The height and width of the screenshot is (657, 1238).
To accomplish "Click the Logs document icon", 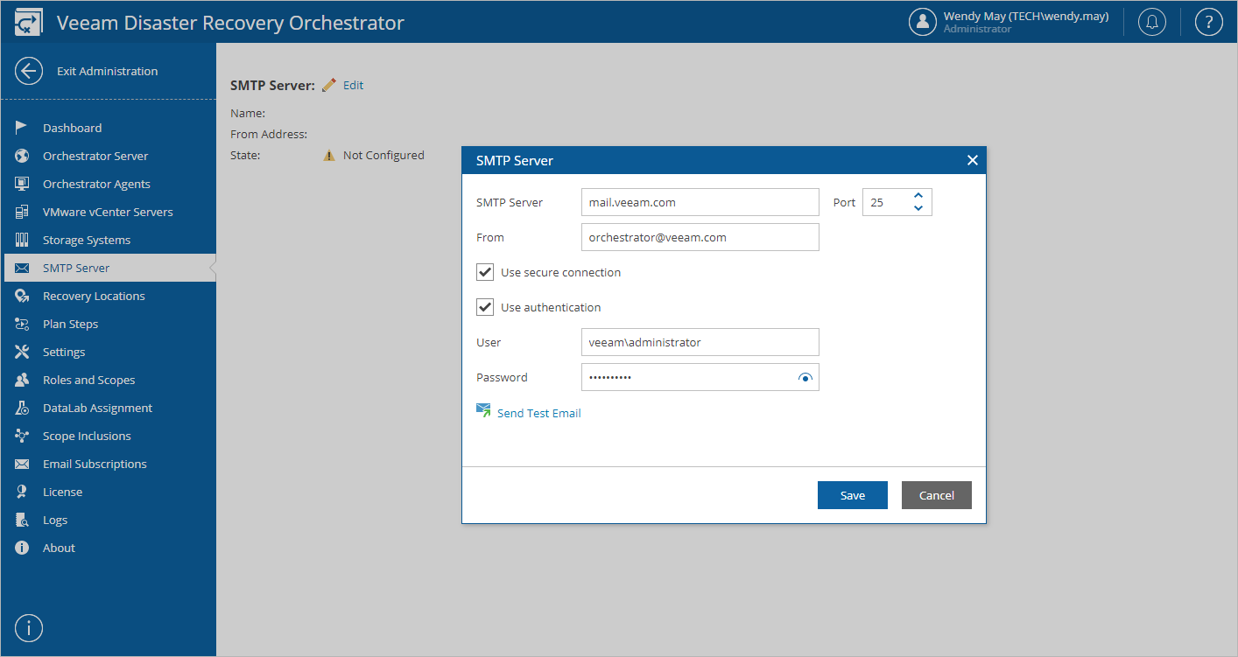I will coord(22,520).
